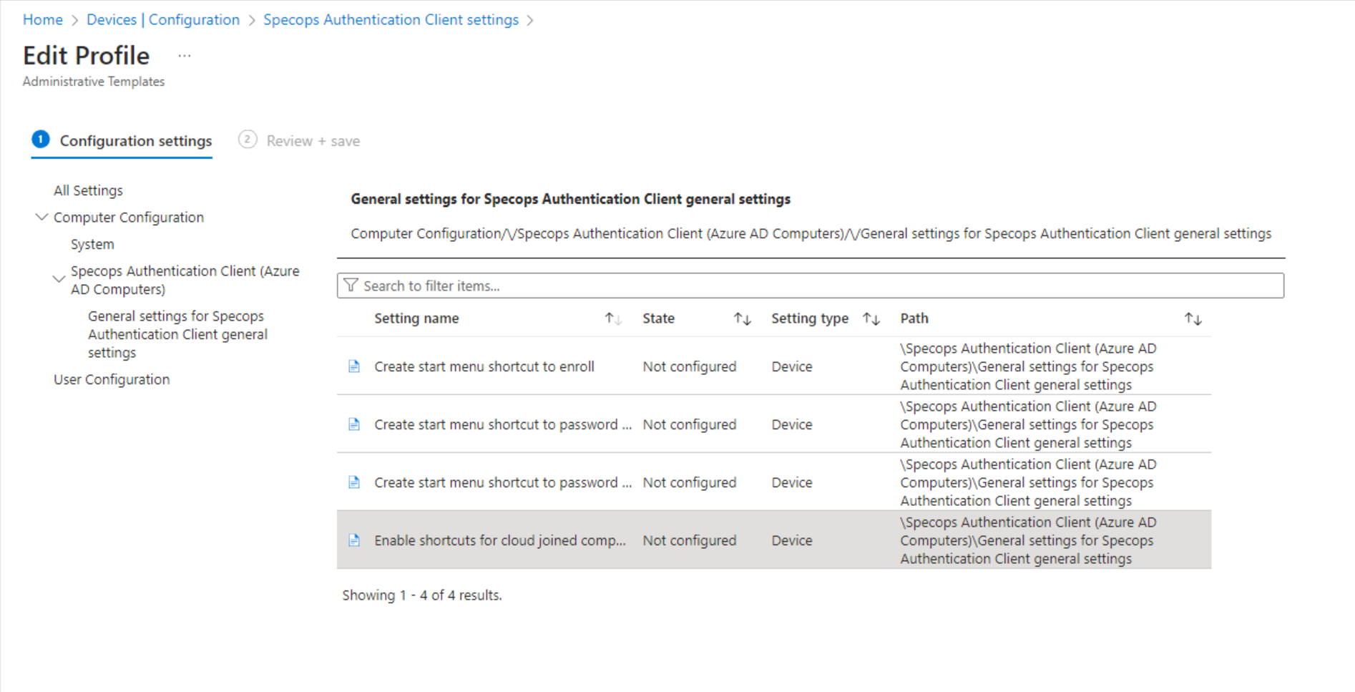Open the ellipsis menu next to Edit Profile

[185, 56]
